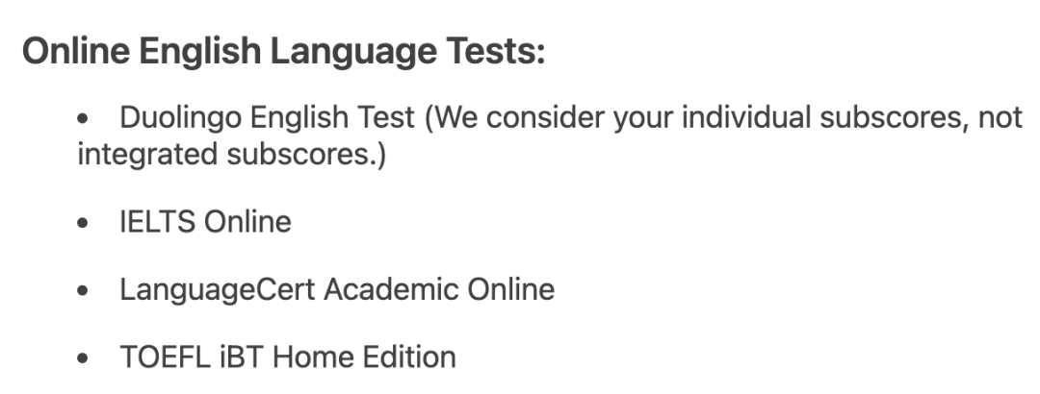Select the "LanguageCert Academic Online" list item
1040x394 pixels.
tap(337, 289)
